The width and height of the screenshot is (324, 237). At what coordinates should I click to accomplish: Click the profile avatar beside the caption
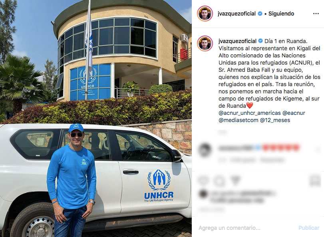pyautogui.click(x=205, y=43)
